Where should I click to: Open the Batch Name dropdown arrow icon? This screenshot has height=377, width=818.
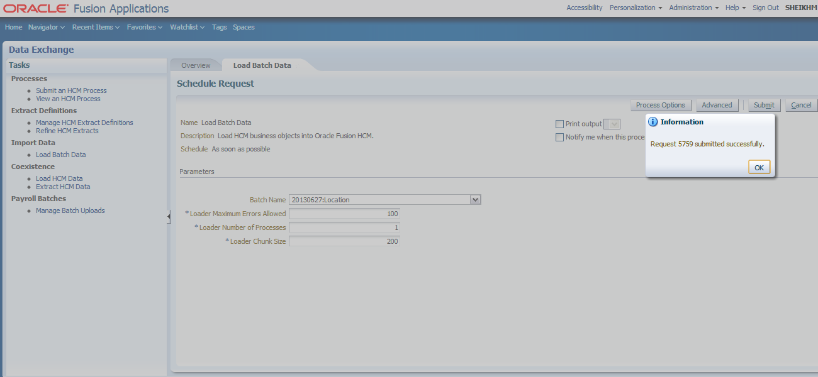(x=476, y=199)
